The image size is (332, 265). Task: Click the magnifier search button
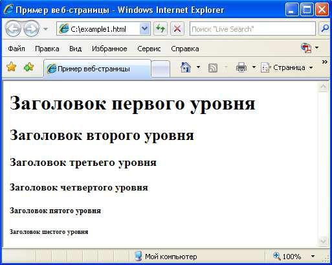coord(325,29)
